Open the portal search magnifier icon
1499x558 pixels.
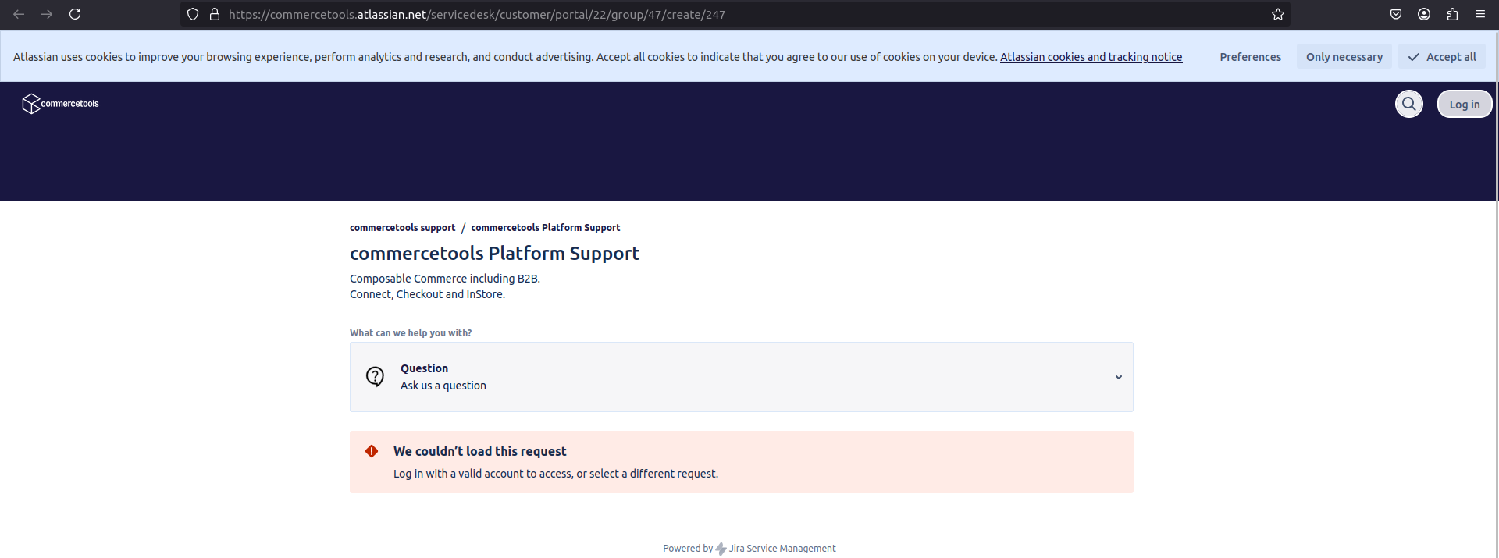coord(1409,104)
